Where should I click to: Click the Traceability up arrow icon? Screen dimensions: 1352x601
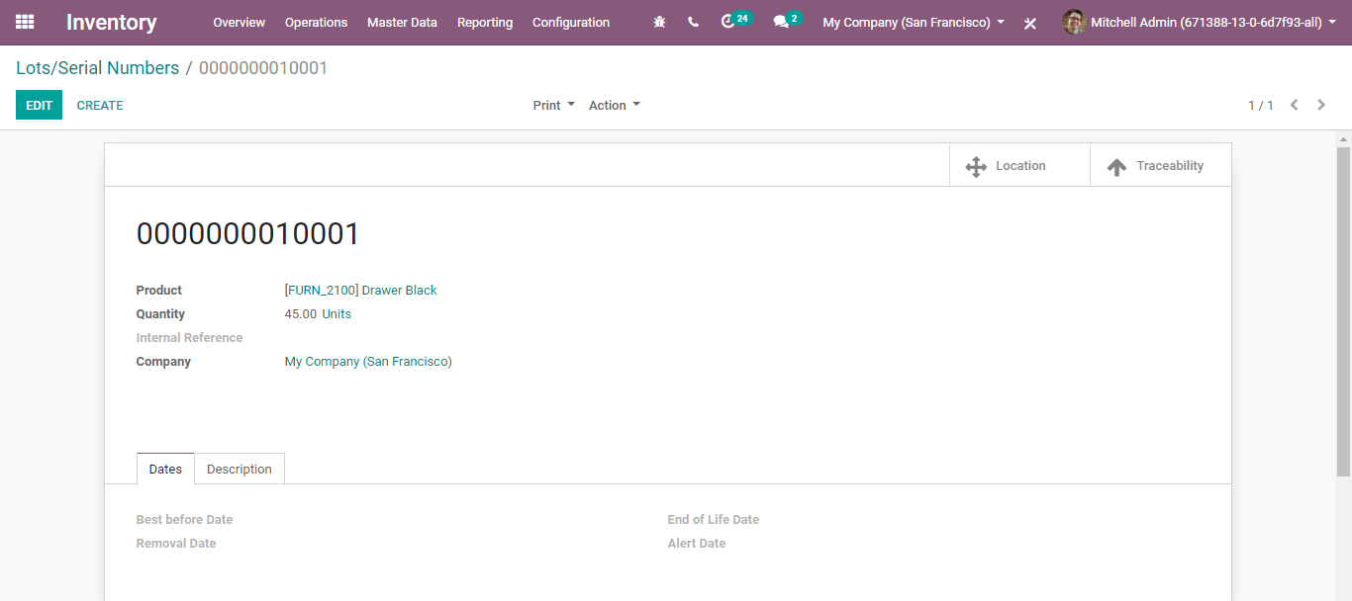click(x=1116, y=167)
